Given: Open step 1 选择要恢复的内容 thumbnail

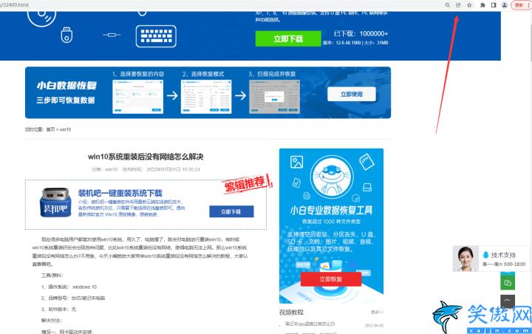Looking at the screenshot, I should click(137, 97).
